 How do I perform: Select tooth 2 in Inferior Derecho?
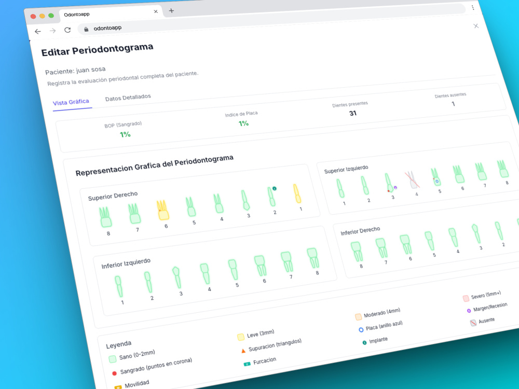coord(499,231)
